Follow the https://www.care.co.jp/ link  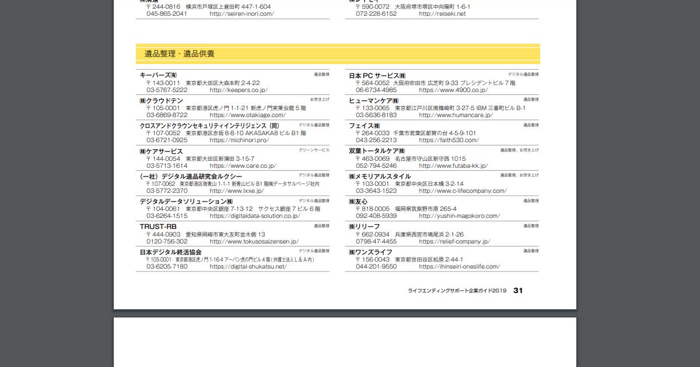[243, 166]
